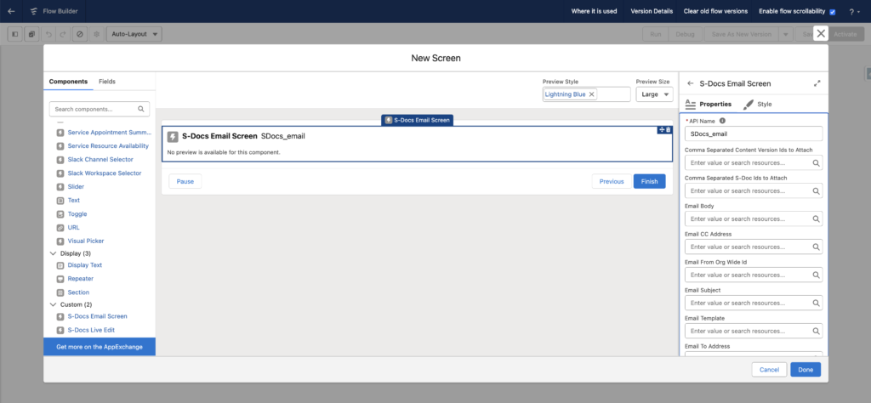The width and height of the screenshot is (871, 403).
Task: Click the Toggle component icon
Action: [x=60, y=214]
